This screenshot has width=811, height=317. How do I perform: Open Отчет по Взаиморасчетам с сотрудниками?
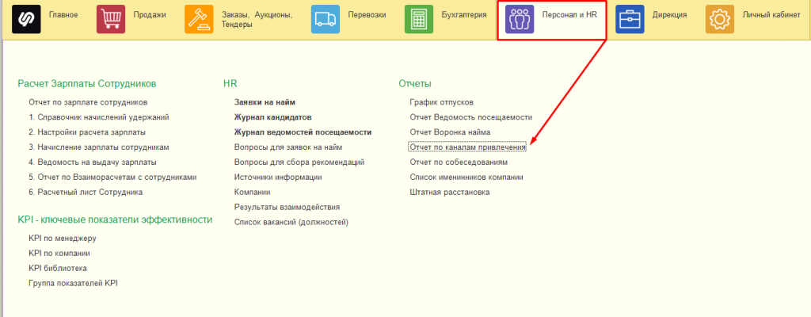(112, 178)
